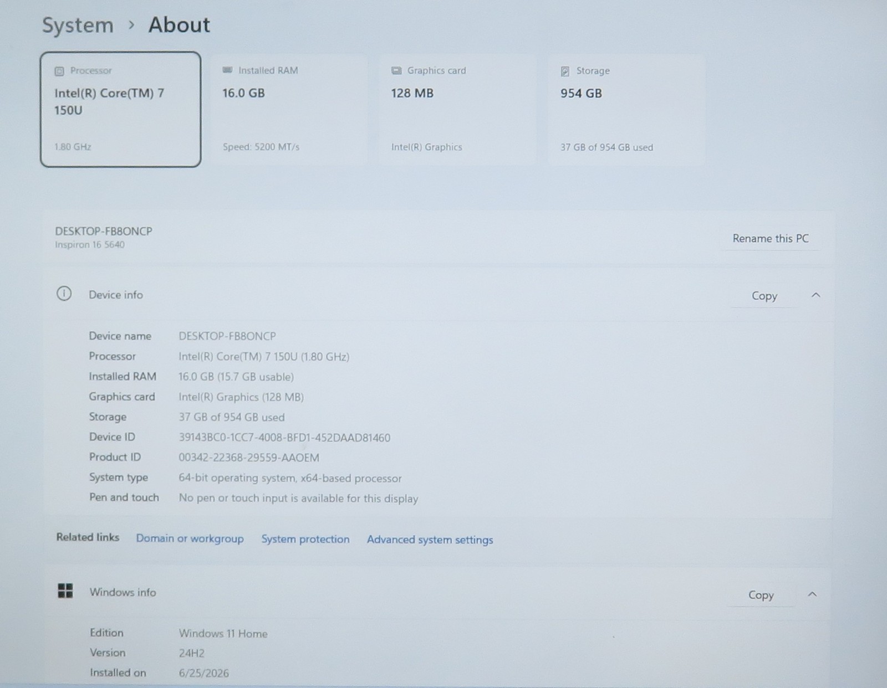Click the Graphics card icon
Viewport: 887px width, 688px height.
point(396,70)
